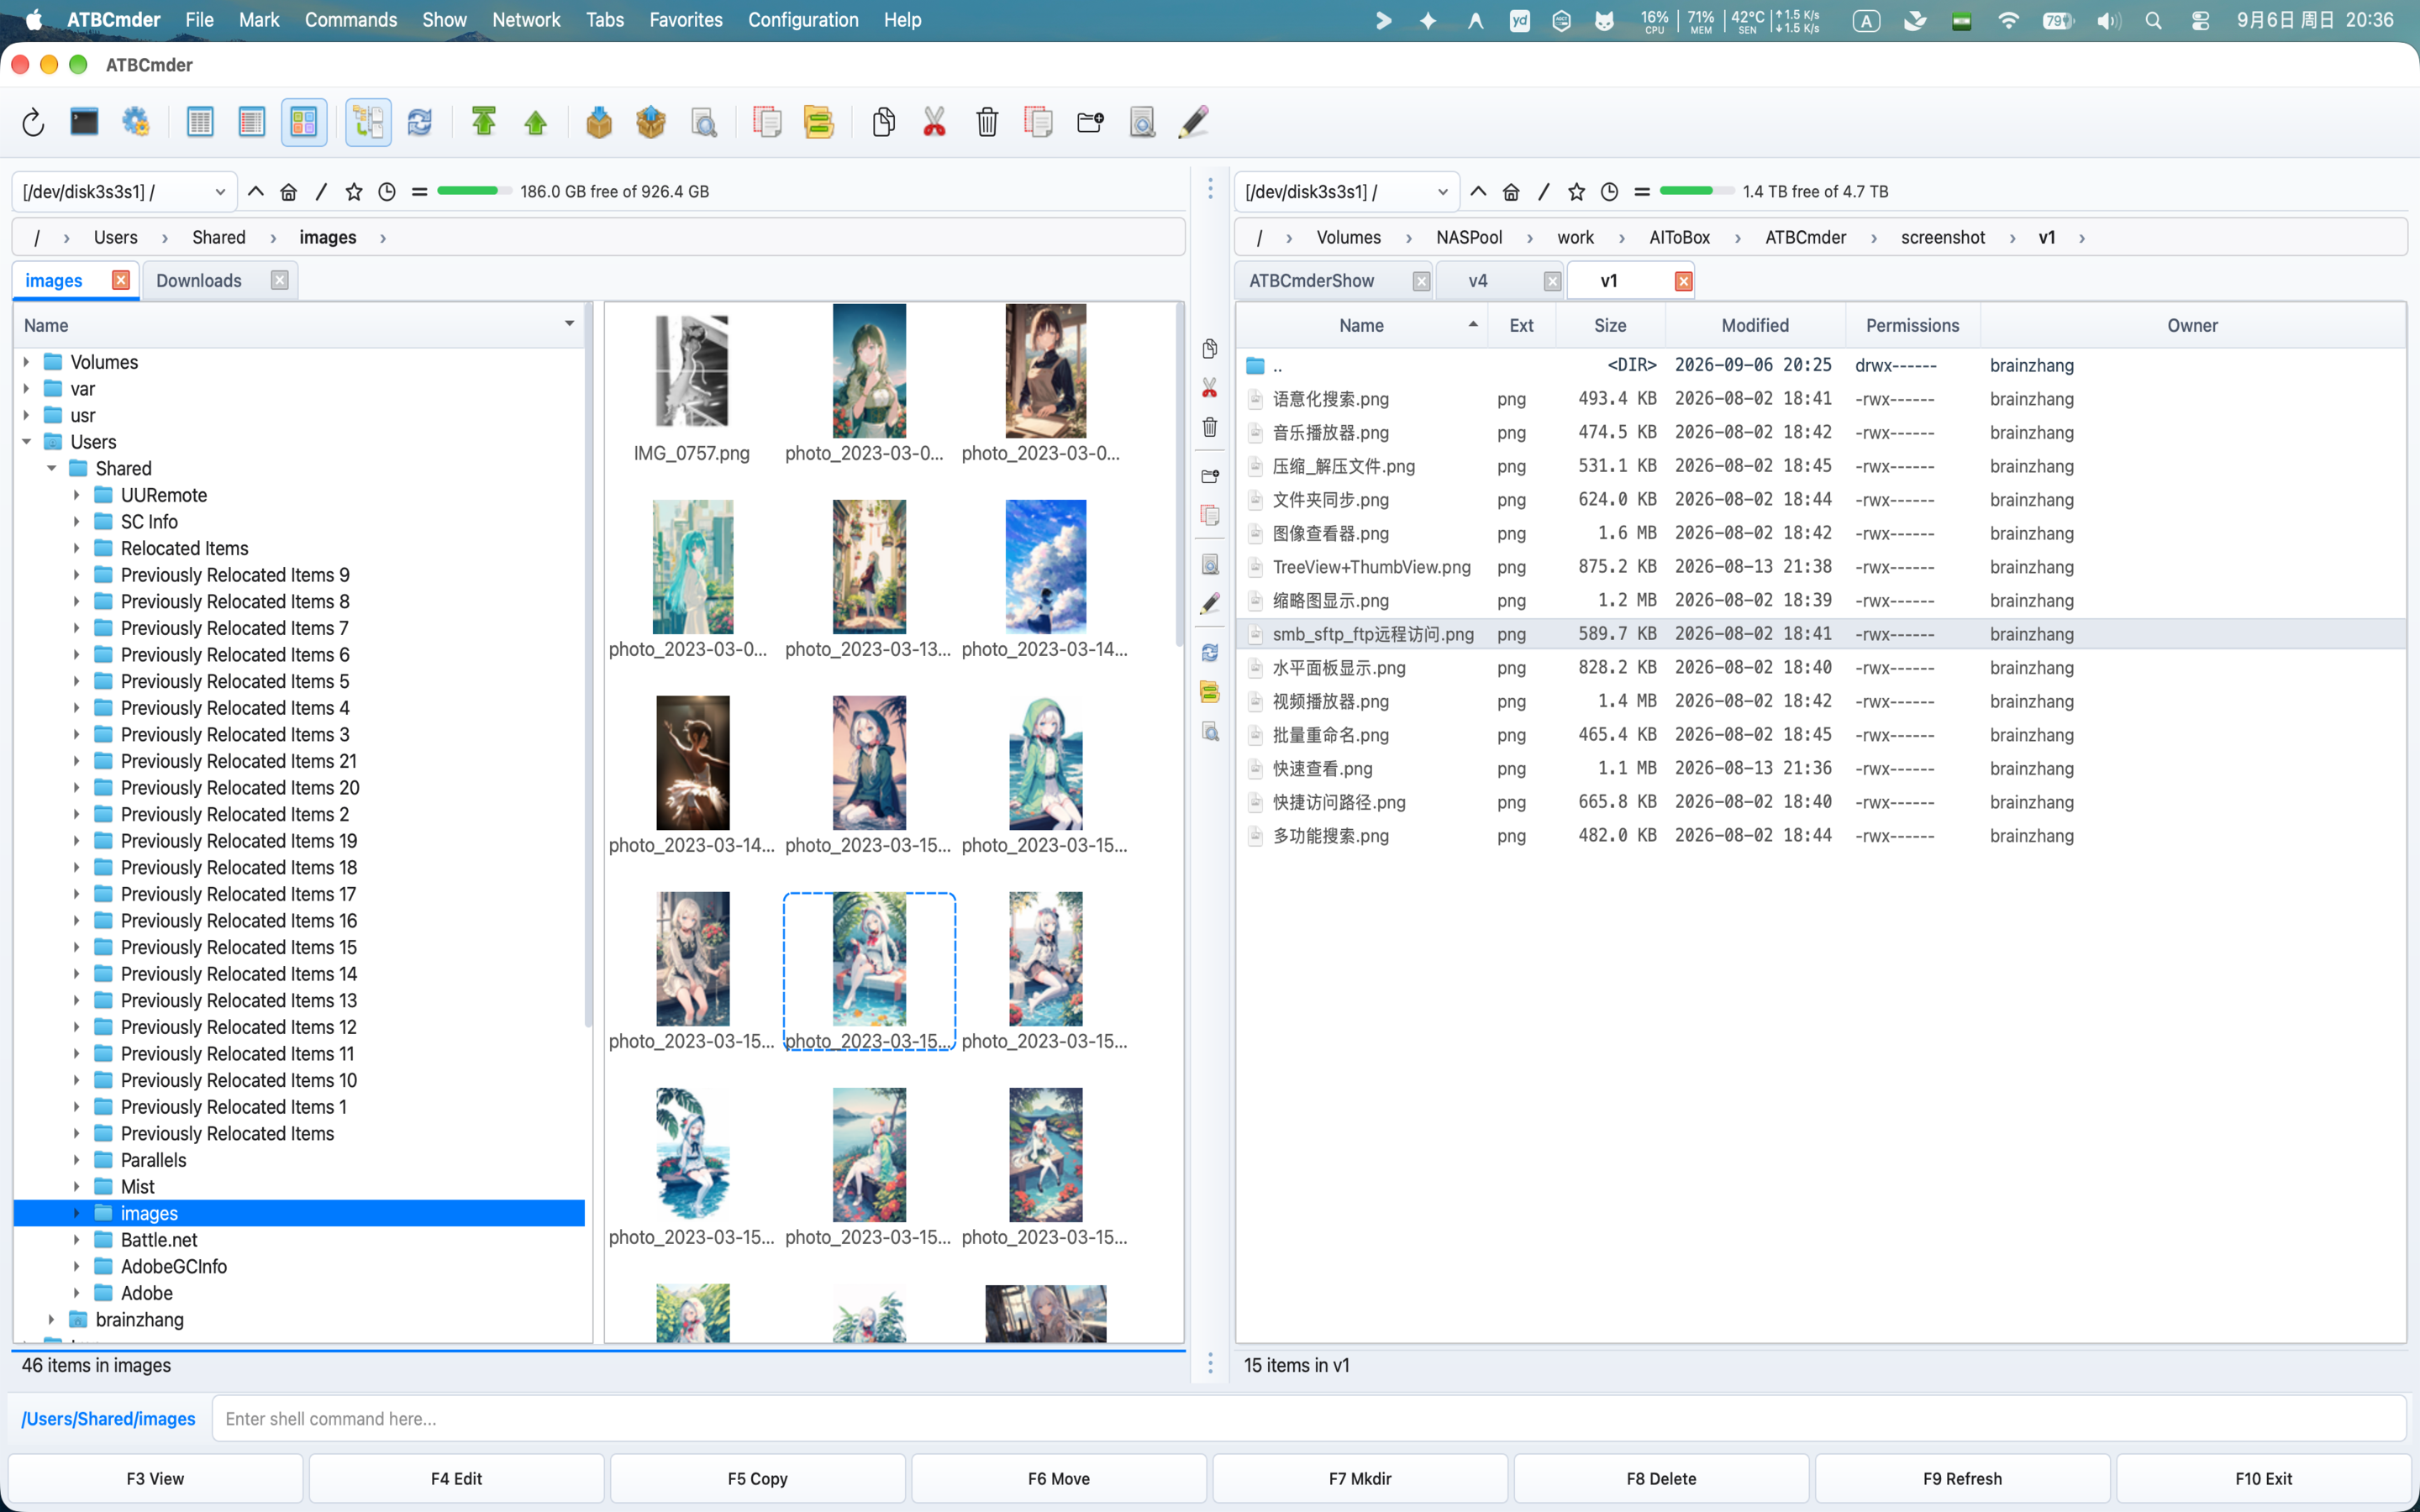Select the TreeView+ThumbView.png file row
The width and height of the screenshot is (2420, 1512).
click(1820, 567)
